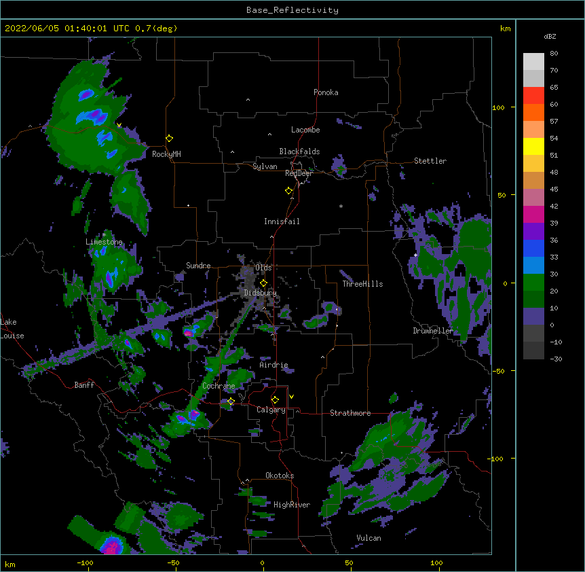Click the yellow v marker northeast of Calgary
The width and height of the screenshot is (585, 572).
291,397
